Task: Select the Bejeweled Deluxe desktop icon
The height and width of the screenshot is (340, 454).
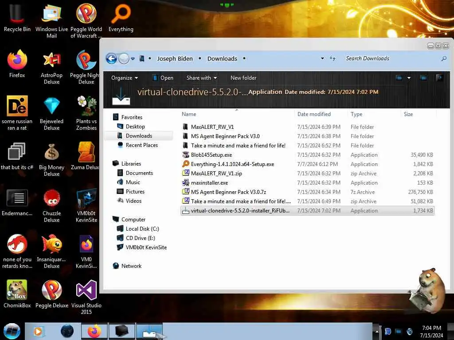Action: [x=51, y=113]
